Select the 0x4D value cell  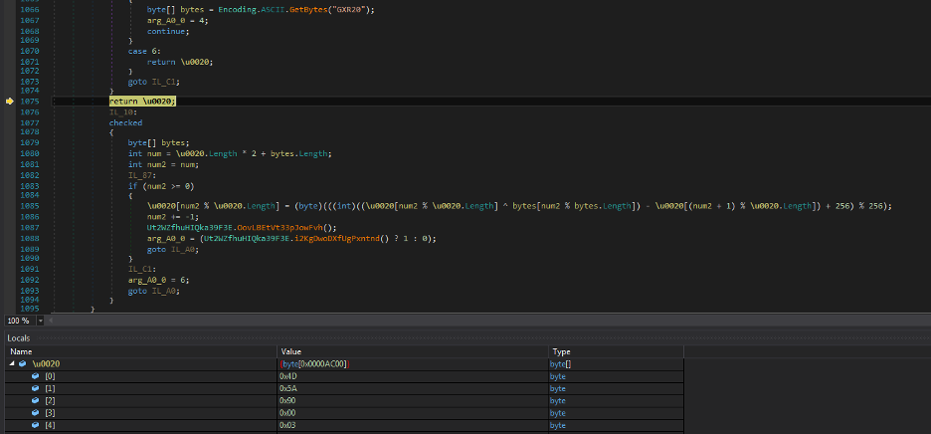(x=289, y=376)
